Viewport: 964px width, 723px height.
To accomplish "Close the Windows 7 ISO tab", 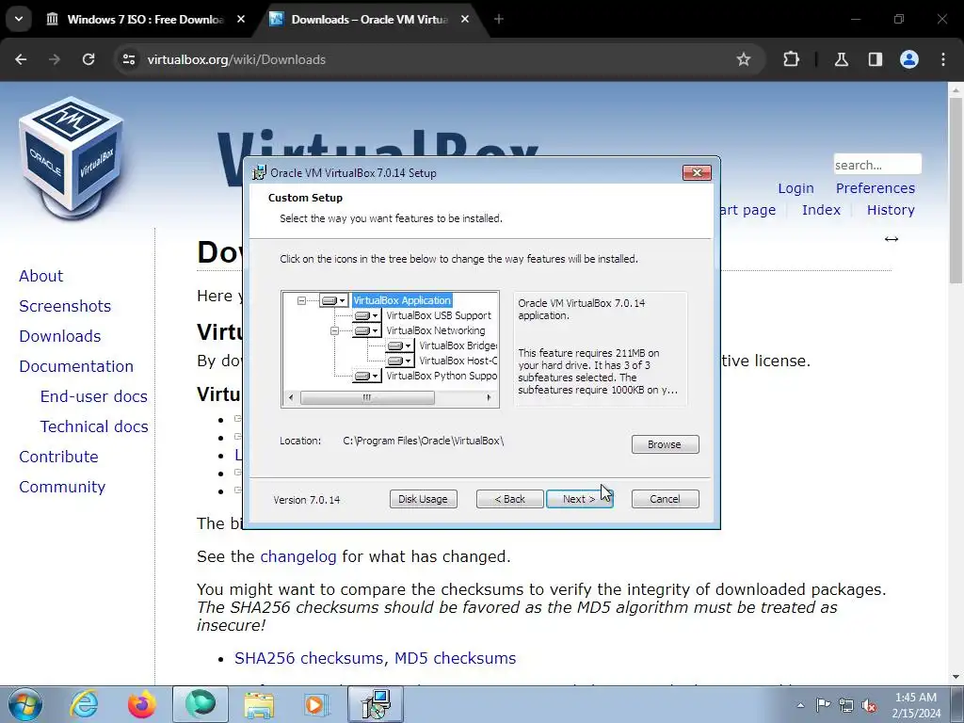I will point(241,19).
